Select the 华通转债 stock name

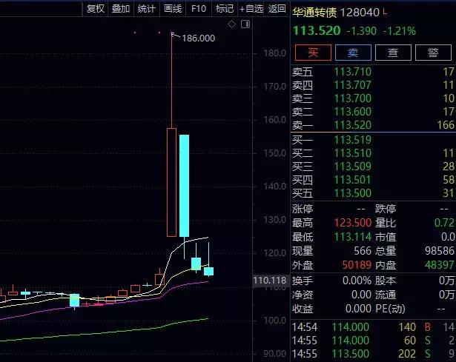(314, 13)
